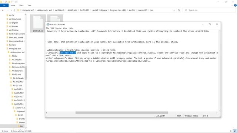Switch to the Explorer View ribbon tab
This screenshot has height=133, width=237.
pos(29,5)
